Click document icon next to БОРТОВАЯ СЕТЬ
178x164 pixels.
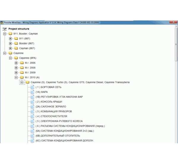(32, 87)
